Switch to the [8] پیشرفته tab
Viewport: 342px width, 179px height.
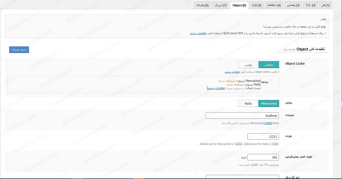202,5
